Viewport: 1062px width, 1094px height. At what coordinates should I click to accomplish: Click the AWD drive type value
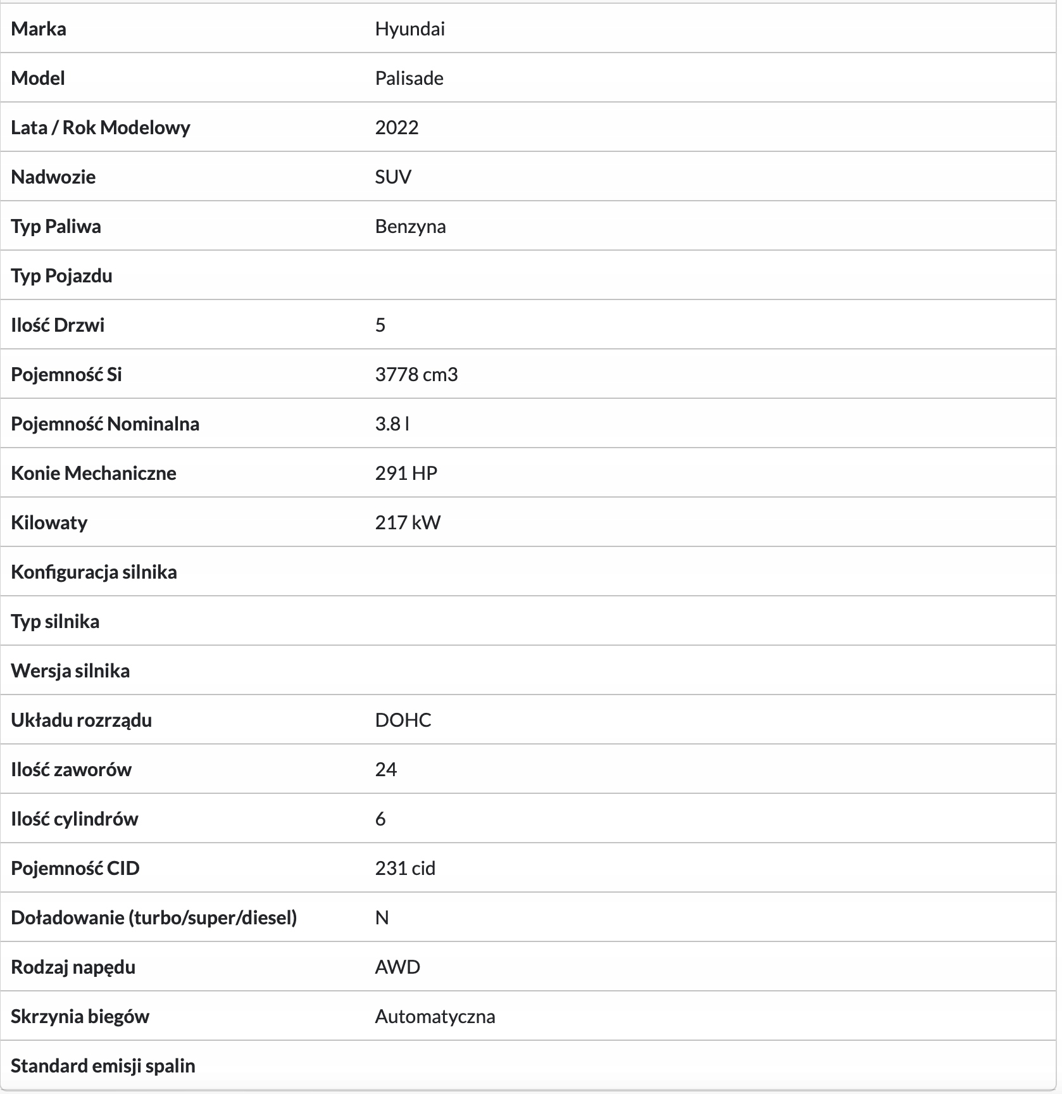(x=397, y=967)
